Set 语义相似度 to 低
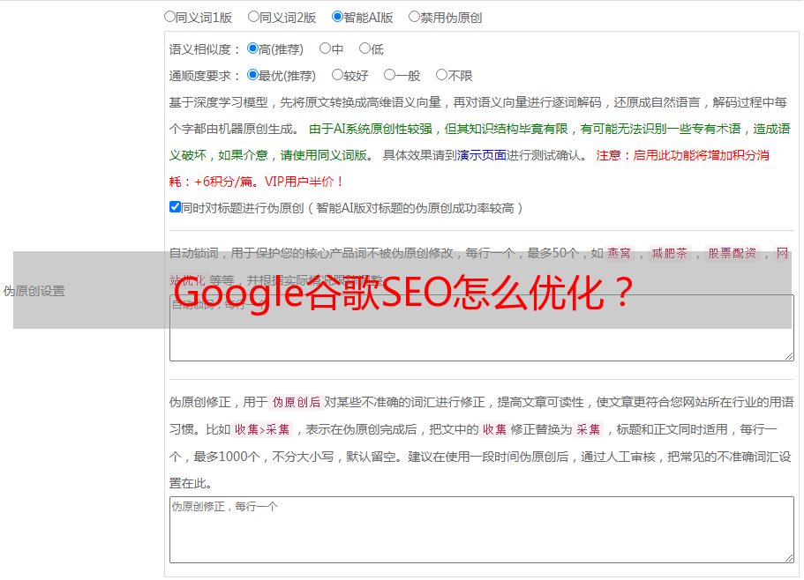This screenshot has height=580, width=804. pos(364,48)
